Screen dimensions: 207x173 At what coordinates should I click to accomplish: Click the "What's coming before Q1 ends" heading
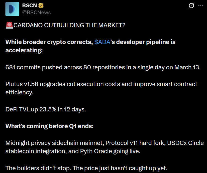49,126
